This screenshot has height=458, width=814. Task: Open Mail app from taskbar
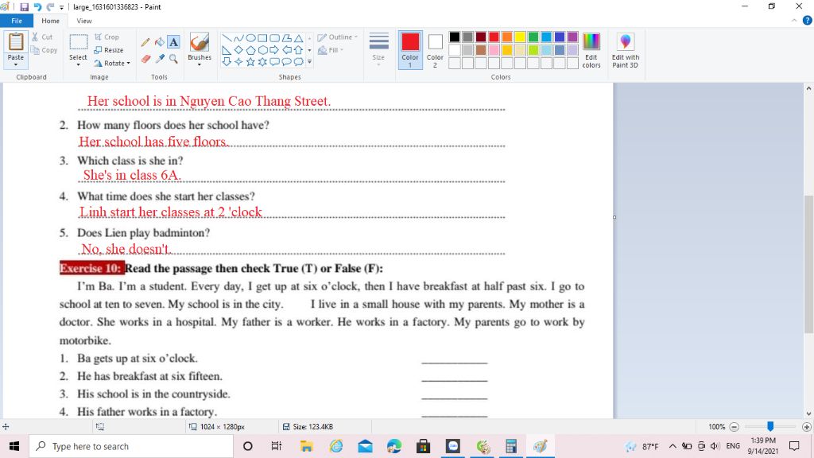click(x=365, y=446)
